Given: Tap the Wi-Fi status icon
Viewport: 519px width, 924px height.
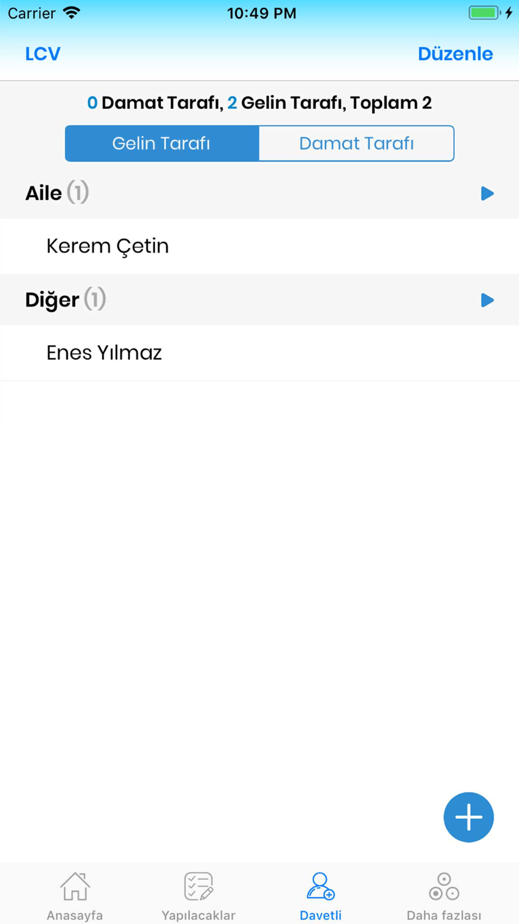Looking at the screenshot, I should click(72, 13).
